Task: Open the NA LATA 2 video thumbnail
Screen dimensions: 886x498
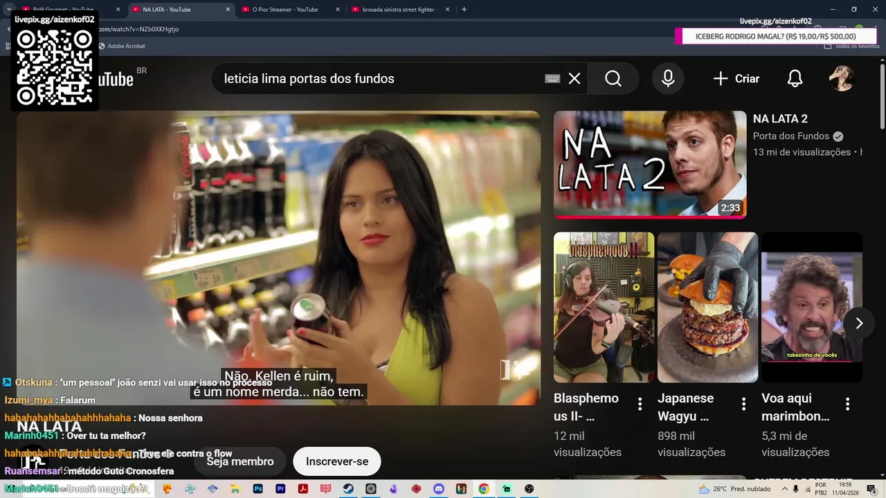Action: click(650, 165)
